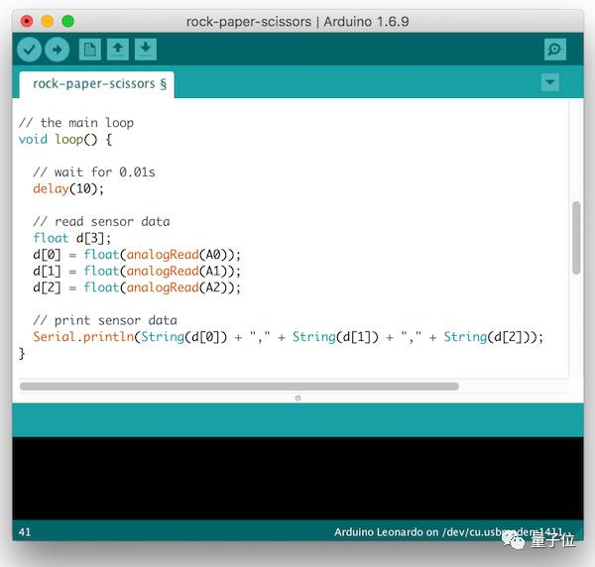
Task: Save the sketch with the down-arrow icon
Action: (146, 50)
